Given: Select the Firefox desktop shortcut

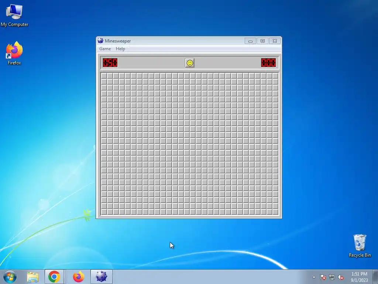Looking at the screenshot, I should [x=14, y=53].
